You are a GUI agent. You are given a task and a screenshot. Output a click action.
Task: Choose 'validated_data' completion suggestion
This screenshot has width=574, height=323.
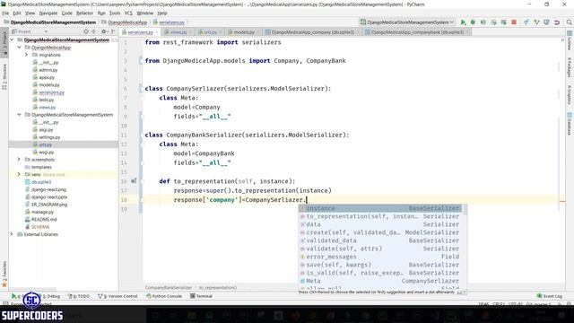point(380,240)
